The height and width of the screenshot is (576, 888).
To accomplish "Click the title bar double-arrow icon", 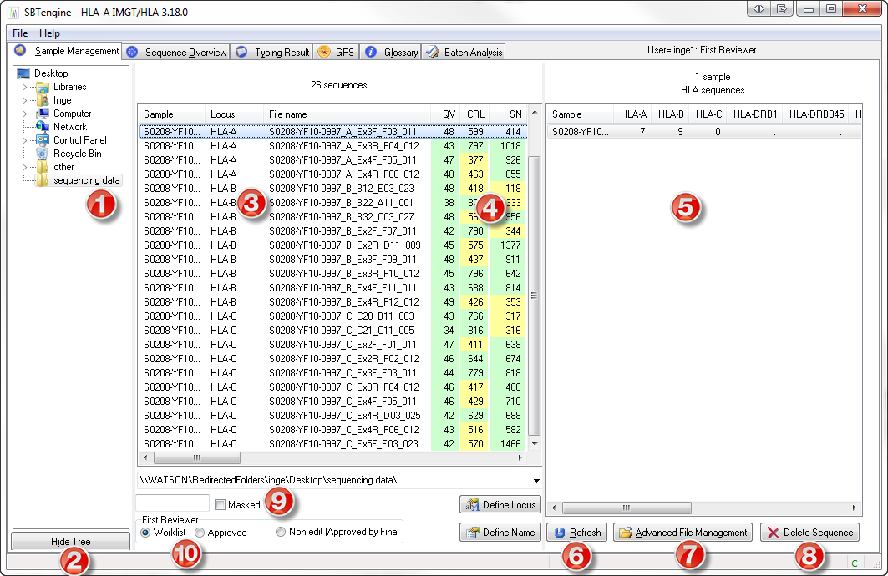I will tap(759, 8).
